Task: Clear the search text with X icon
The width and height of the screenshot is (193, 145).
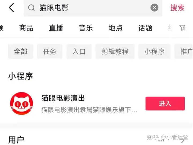Action: click(x=154, y=8)
